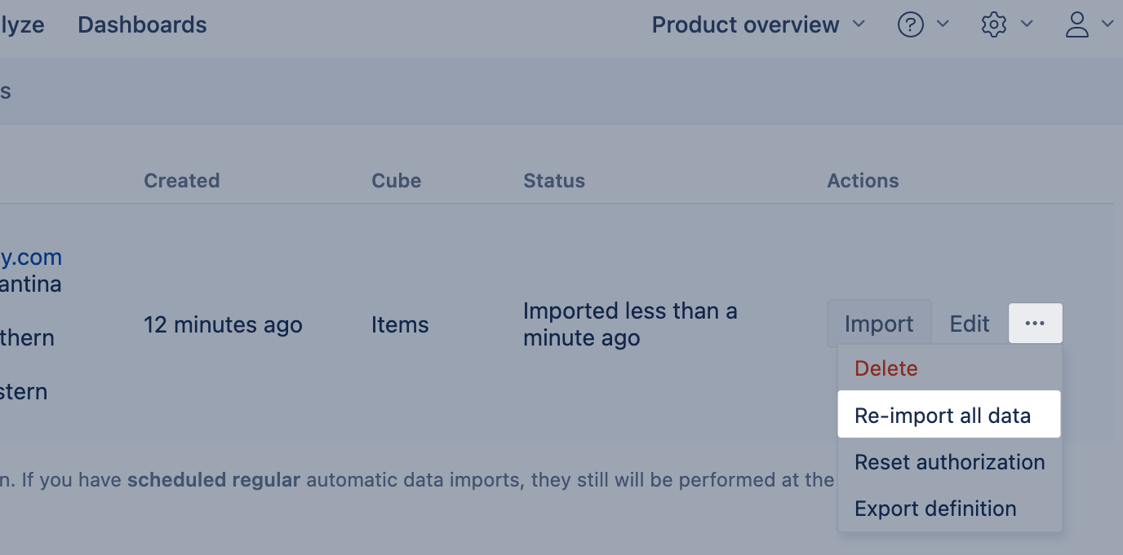The height and width of the screenshot is (555, 1123).
Task: Click the Status column header
Action: pos(554,181)
